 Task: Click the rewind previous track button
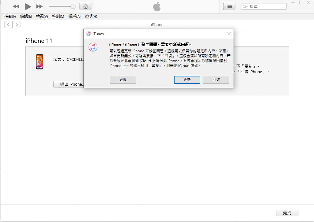[x=16, y=6]
